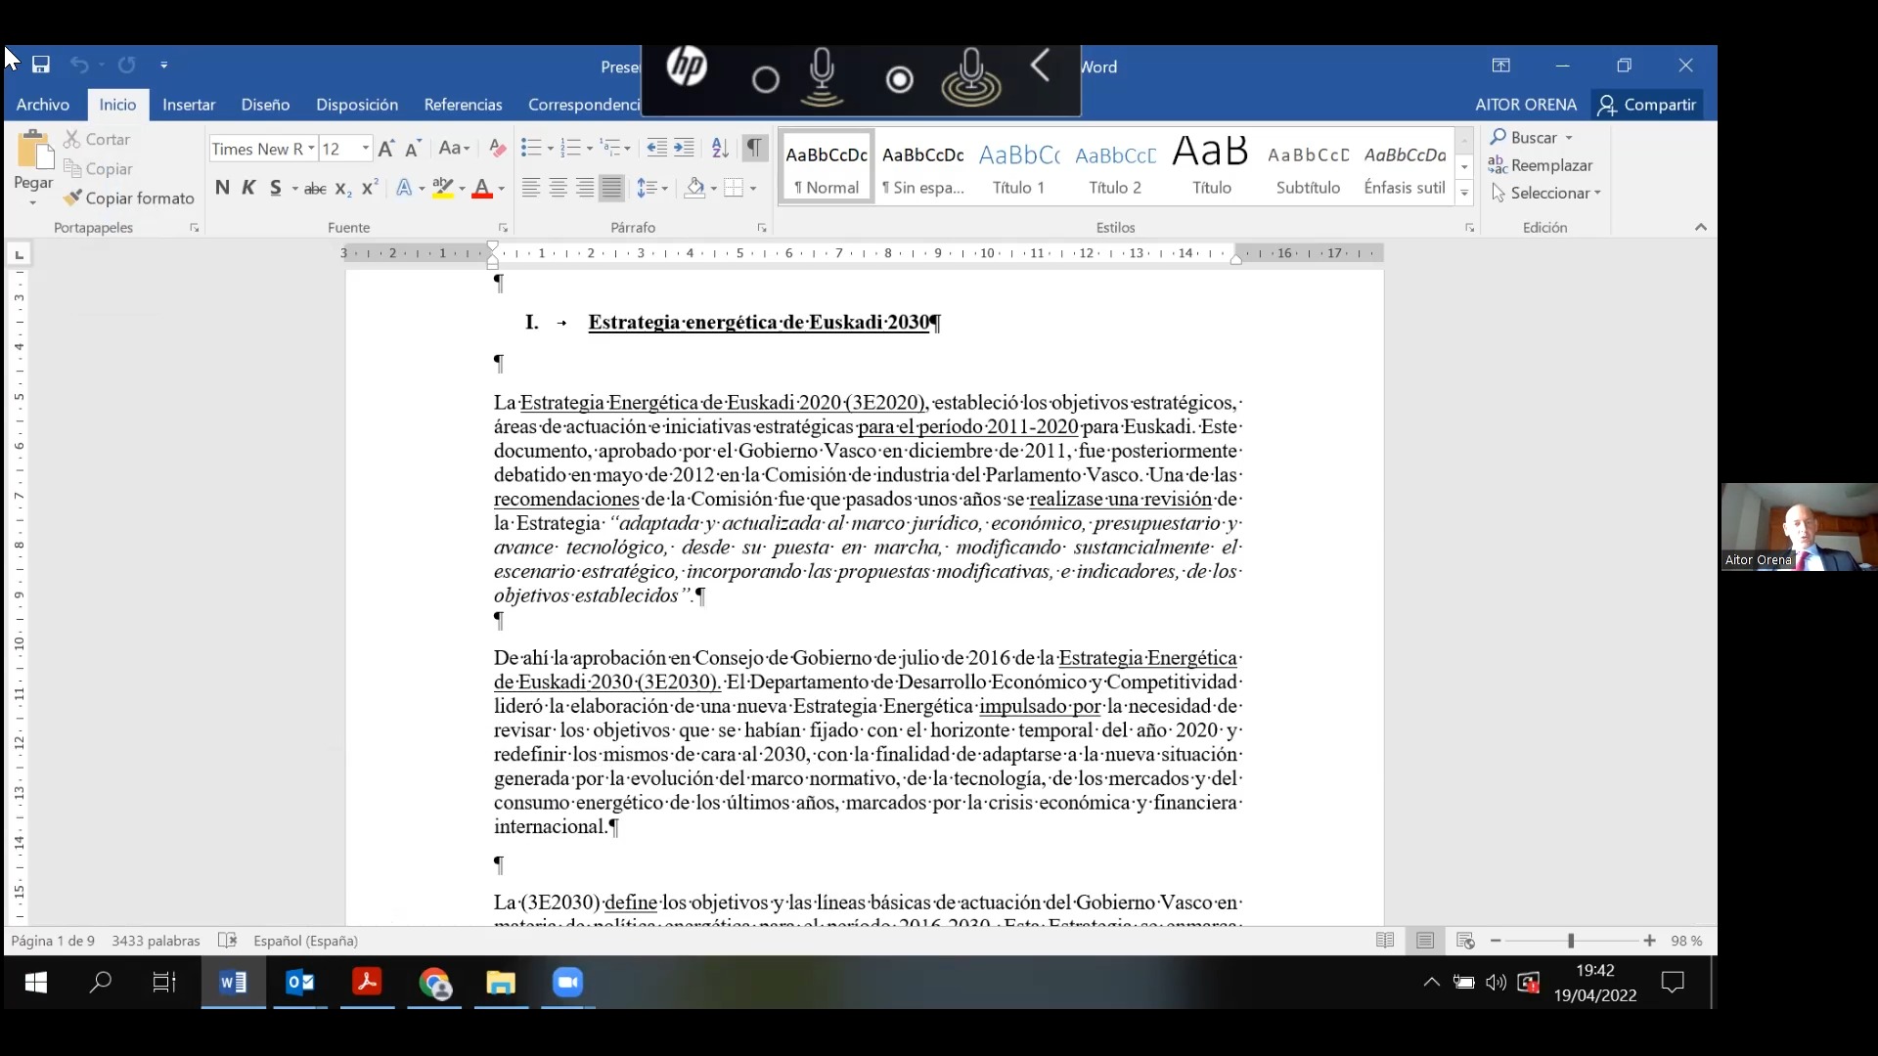Open Zoom app from the taskbar
The height and width of the screenshot is (1056, 1878).
[x=567, y=983]
